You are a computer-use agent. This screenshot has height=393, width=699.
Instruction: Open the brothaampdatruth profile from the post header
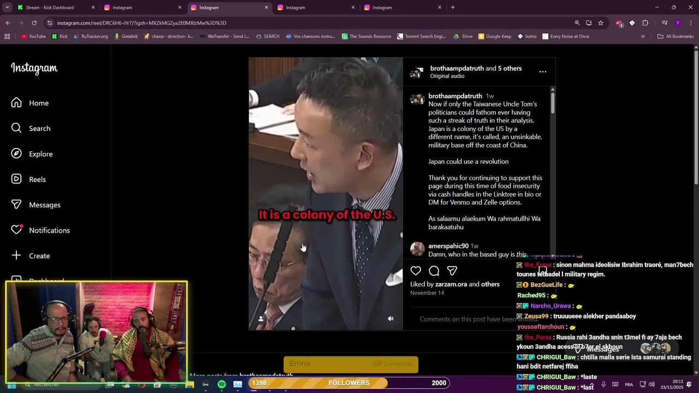[x=457, y=68]
